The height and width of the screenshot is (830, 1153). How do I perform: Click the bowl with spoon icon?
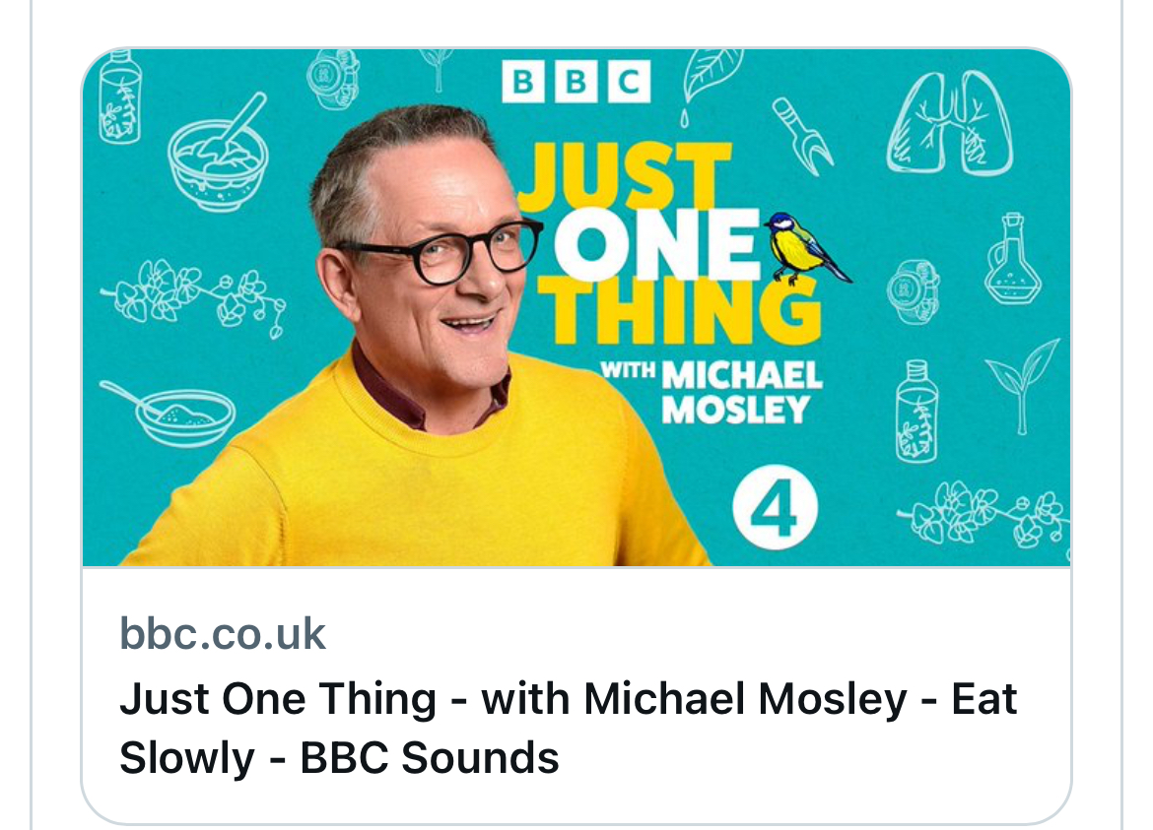pyautogui.click(x=219, y=153)
